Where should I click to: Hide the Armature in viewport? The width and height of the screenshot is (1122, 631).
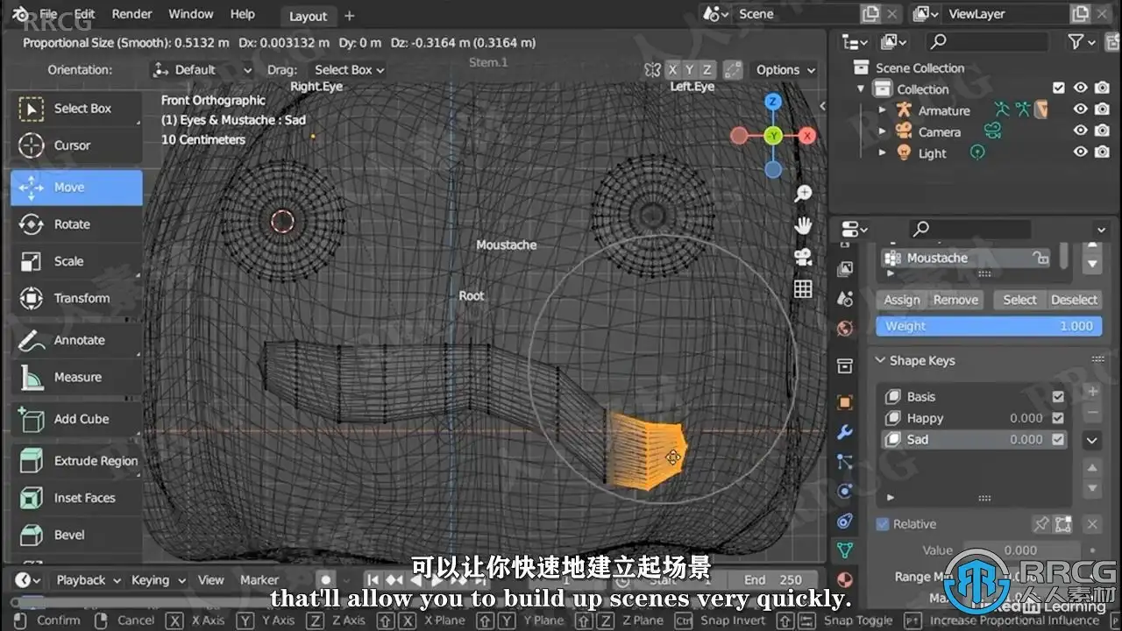(x=1081, y=110)
